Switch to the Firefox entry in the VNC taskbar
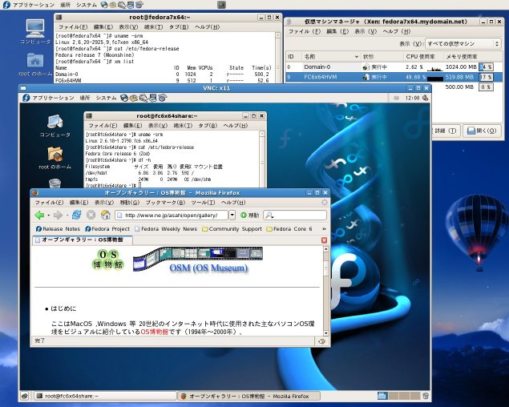509x407 pixels. tap(249, 396)
